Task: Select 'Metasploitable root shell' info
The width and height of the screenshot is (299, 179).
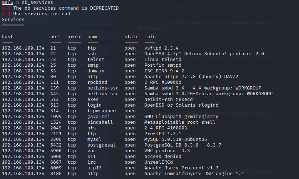Action: click(x=180, y=122)
